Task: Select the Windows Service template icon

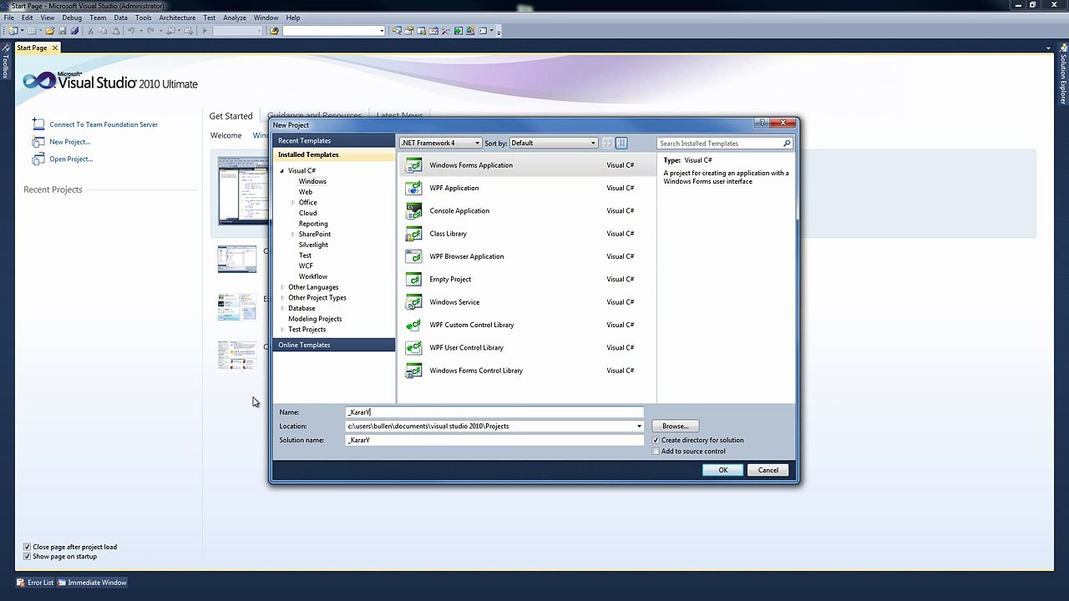Action: pos(413,302)
